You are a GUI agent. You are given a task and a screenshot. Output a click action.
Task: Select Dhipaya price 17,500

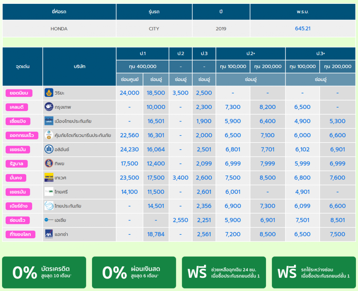129,163
